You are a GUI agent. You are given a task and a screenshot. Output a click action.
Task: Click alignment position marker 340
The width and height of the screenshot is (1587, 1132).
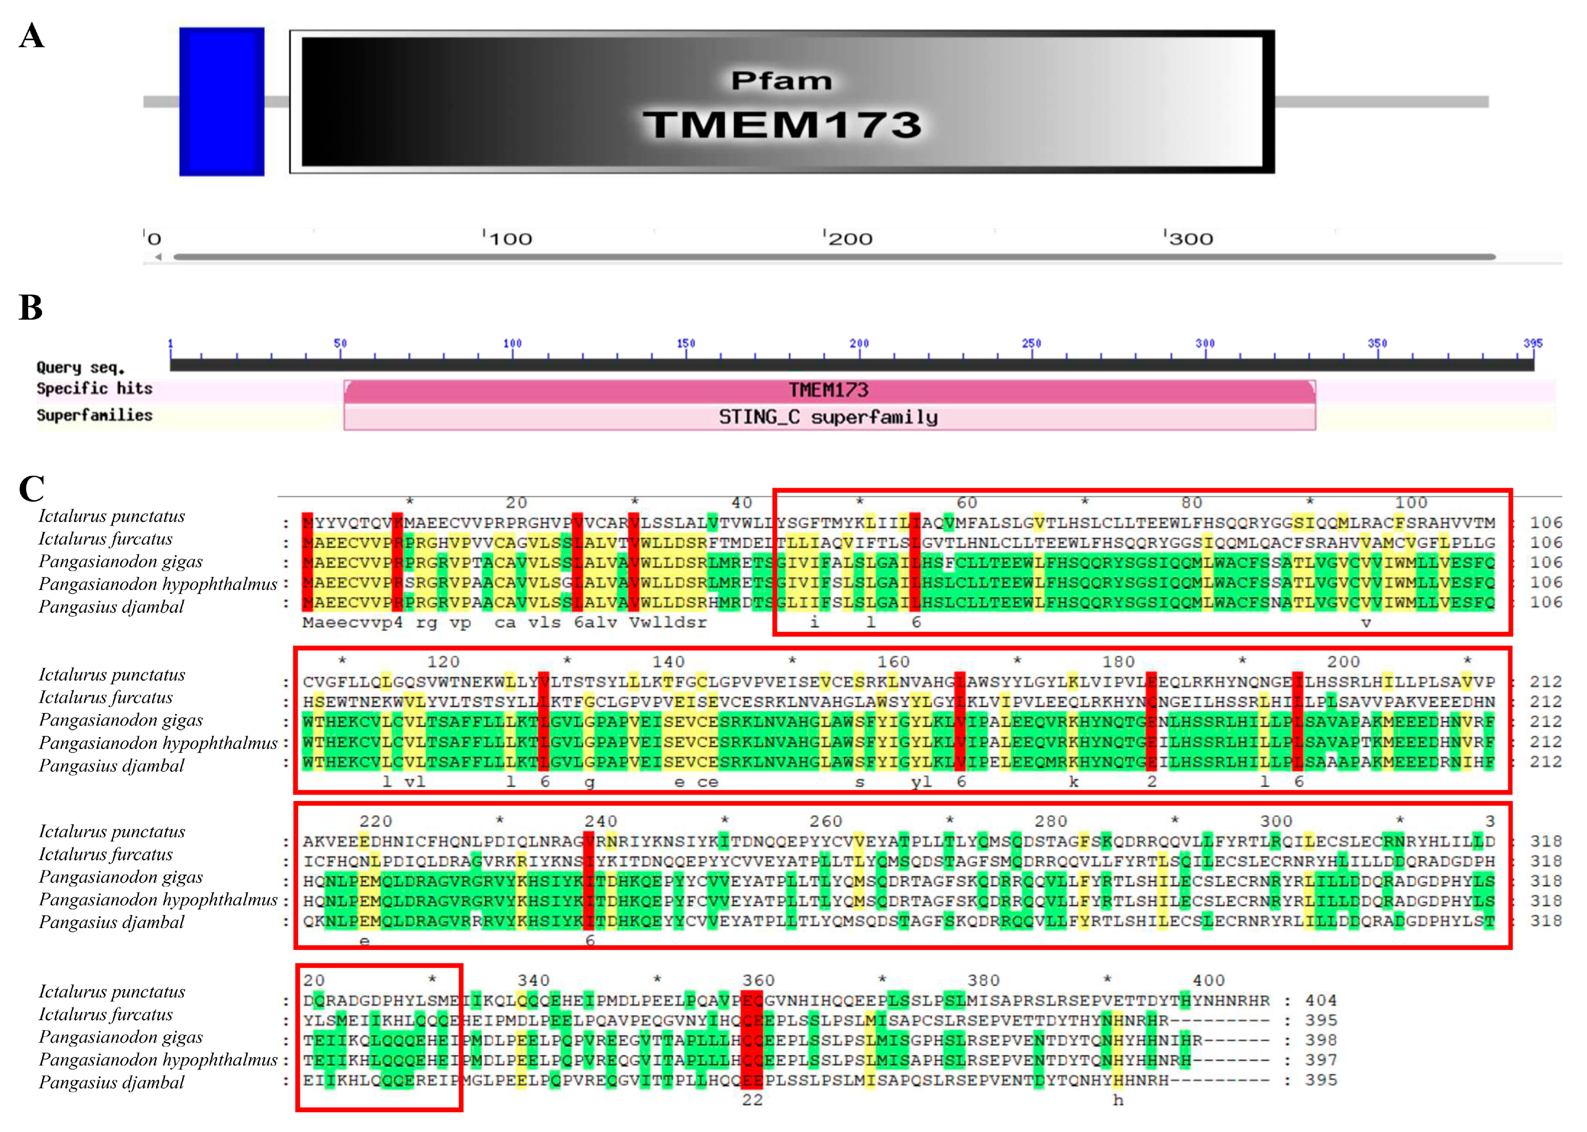pos(533,980)
